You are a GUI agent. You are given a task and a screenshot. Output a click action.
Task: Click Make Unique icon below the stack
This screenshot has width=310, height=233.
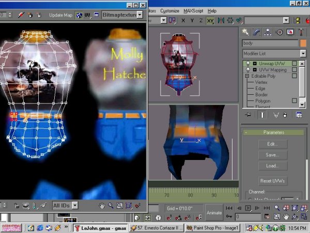coord(276,115)
